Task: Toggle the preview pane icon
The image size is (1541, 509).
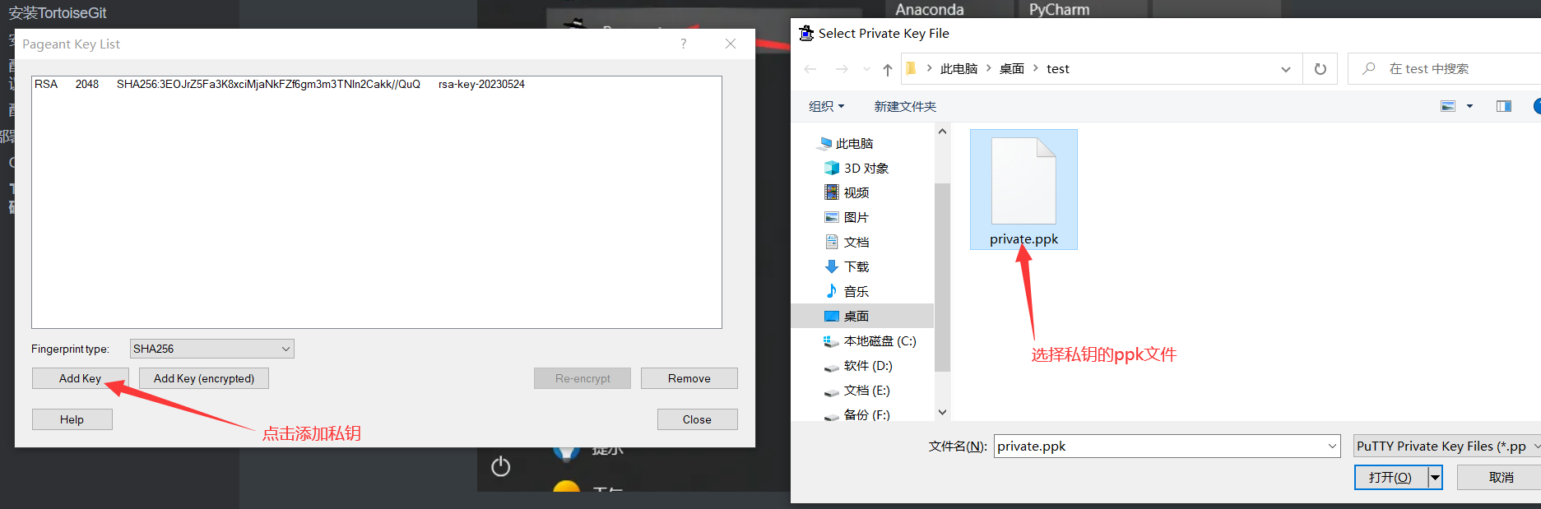Action: point(1503,106)
